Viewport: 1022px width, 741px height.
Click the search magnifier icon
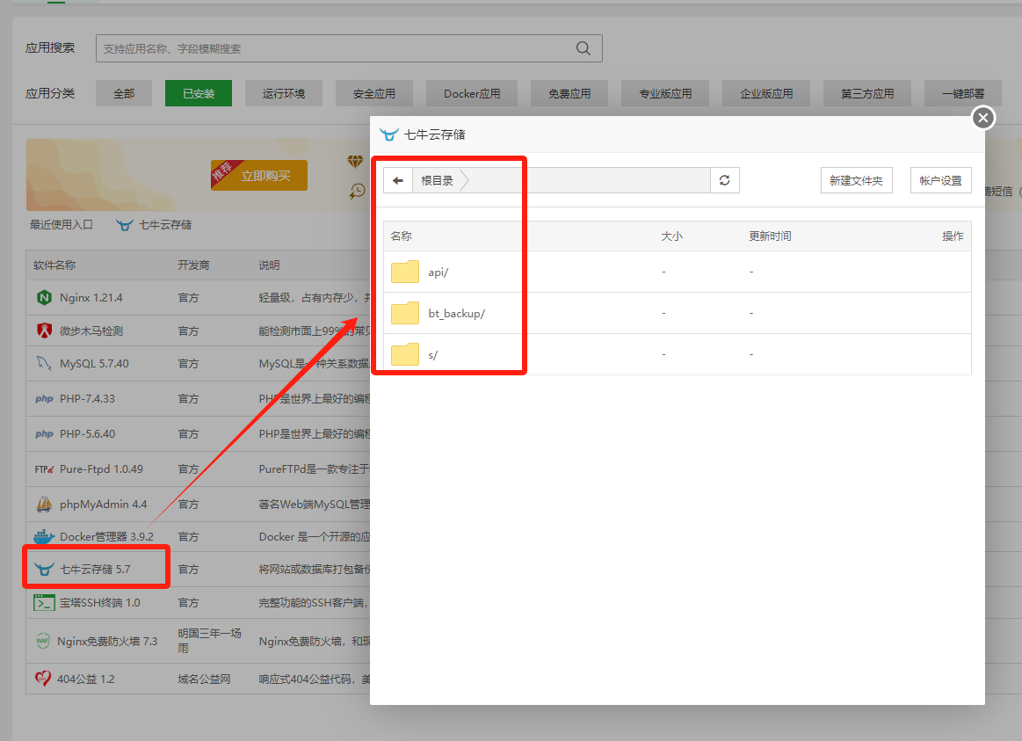pyautogui.click(x=583, y=48)
